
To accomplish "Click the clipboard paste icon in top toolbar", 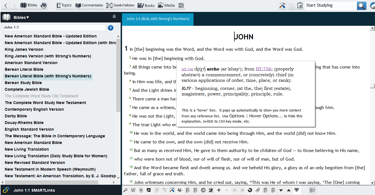I will (300, 5).
